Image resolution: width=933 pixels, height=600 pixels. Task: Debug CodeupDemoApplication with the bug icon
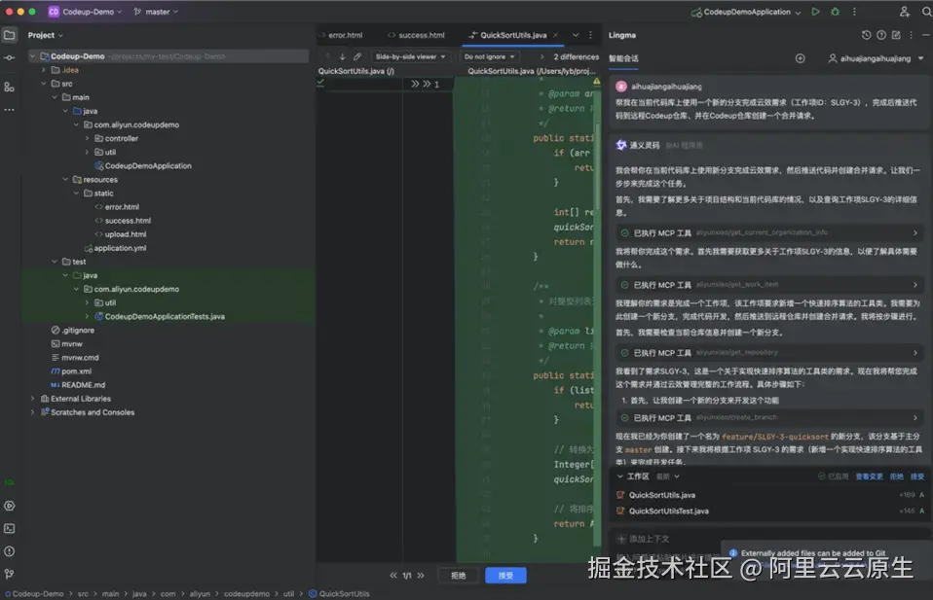pyautogui.click(x=836, y=12)
